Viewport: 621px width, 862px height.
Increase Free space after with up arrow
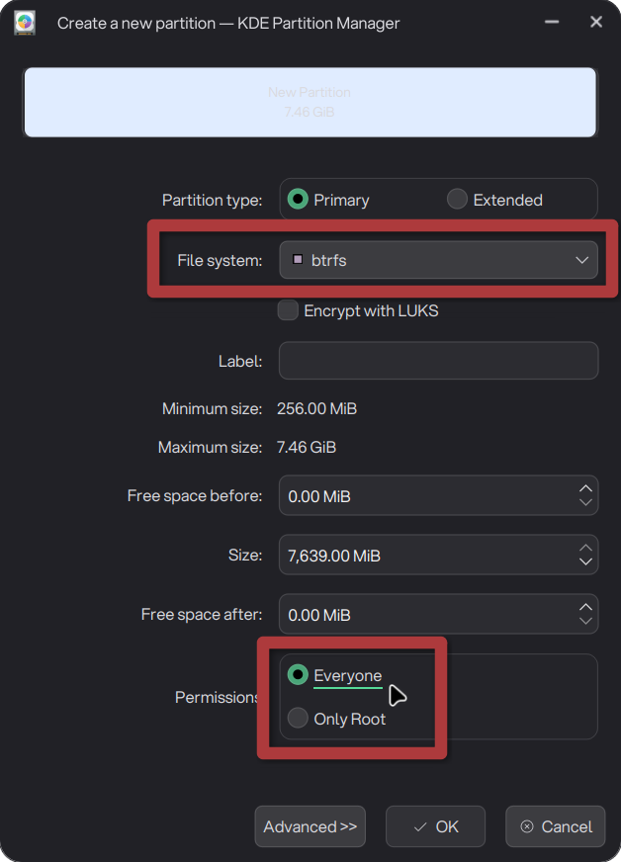585,607
